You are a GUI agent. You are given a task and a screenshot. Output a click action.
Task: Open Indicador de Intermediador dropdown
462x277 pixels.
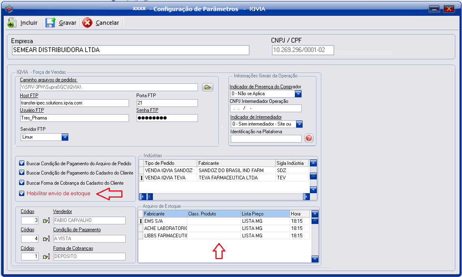(x=299, y=124)
